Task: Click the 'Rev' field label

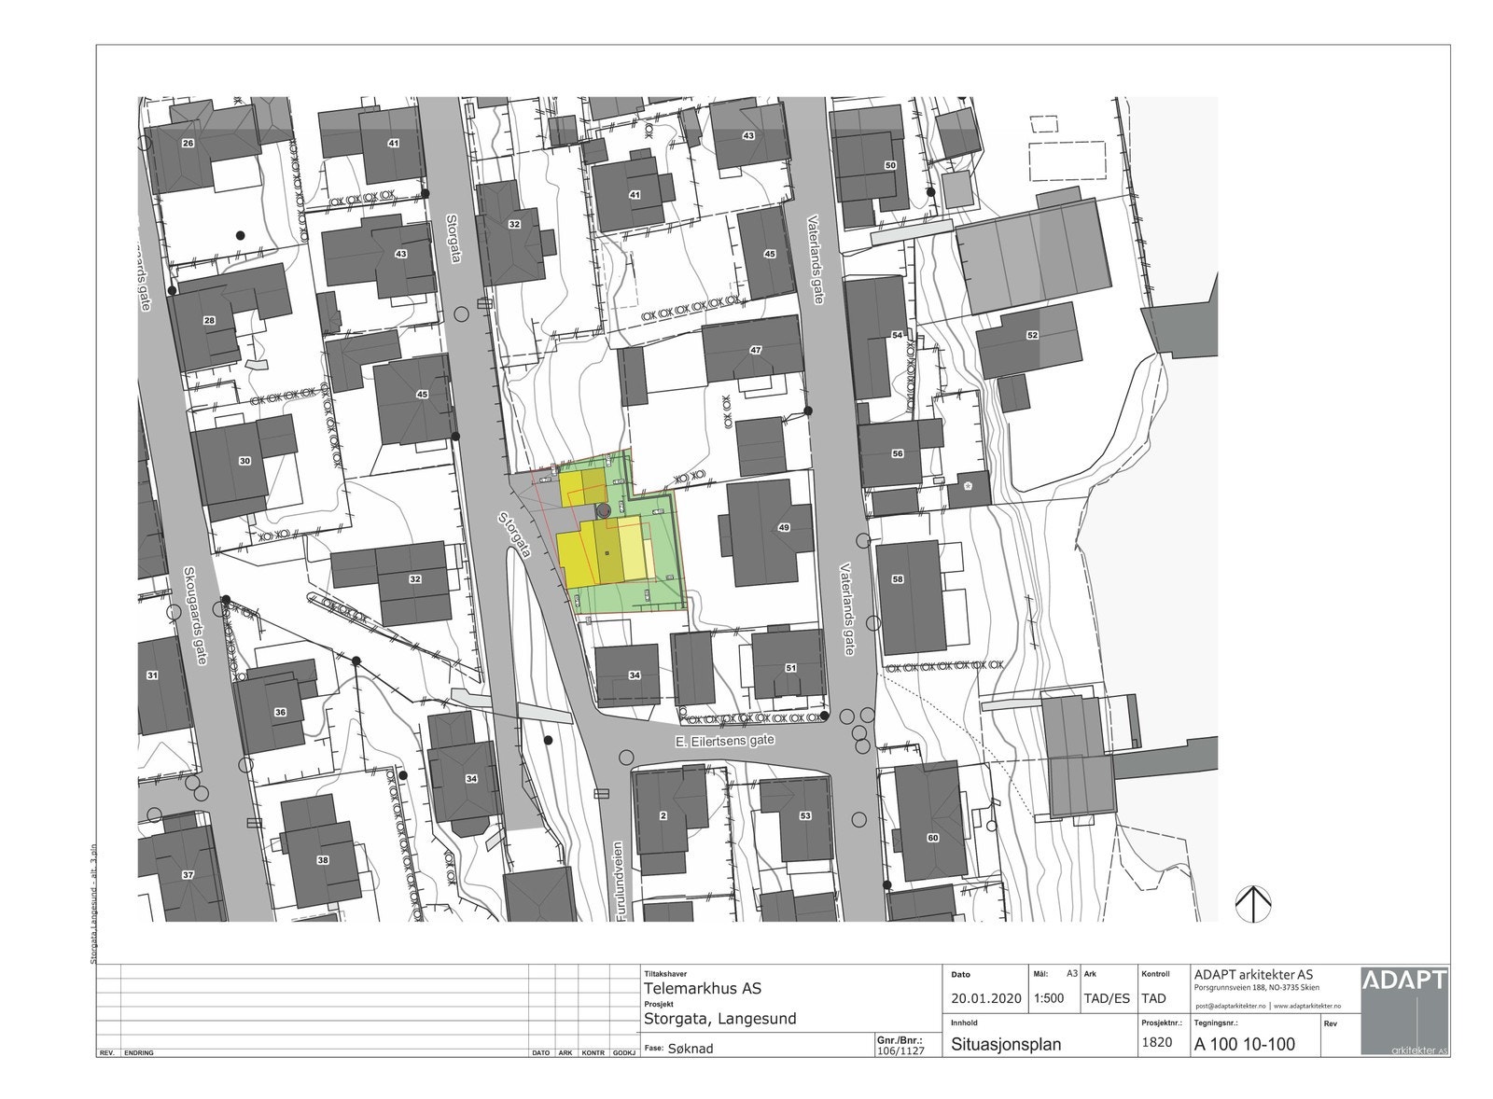Action: [x=1330, y=1022]
